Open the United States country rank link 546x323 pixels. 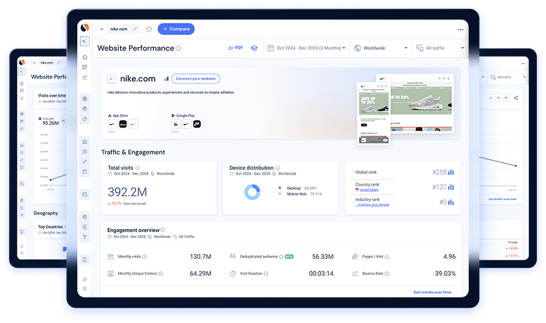tap(369, 190)
